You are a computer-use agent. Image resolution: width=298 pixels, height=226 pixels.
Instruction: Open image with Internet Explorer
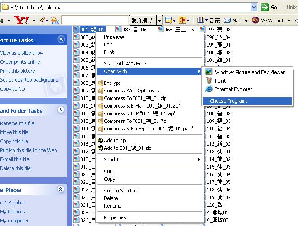[233, 89]
